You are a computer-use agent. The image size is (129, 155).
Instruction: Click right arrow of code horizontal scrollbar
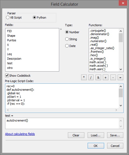[x=116, y=110]
